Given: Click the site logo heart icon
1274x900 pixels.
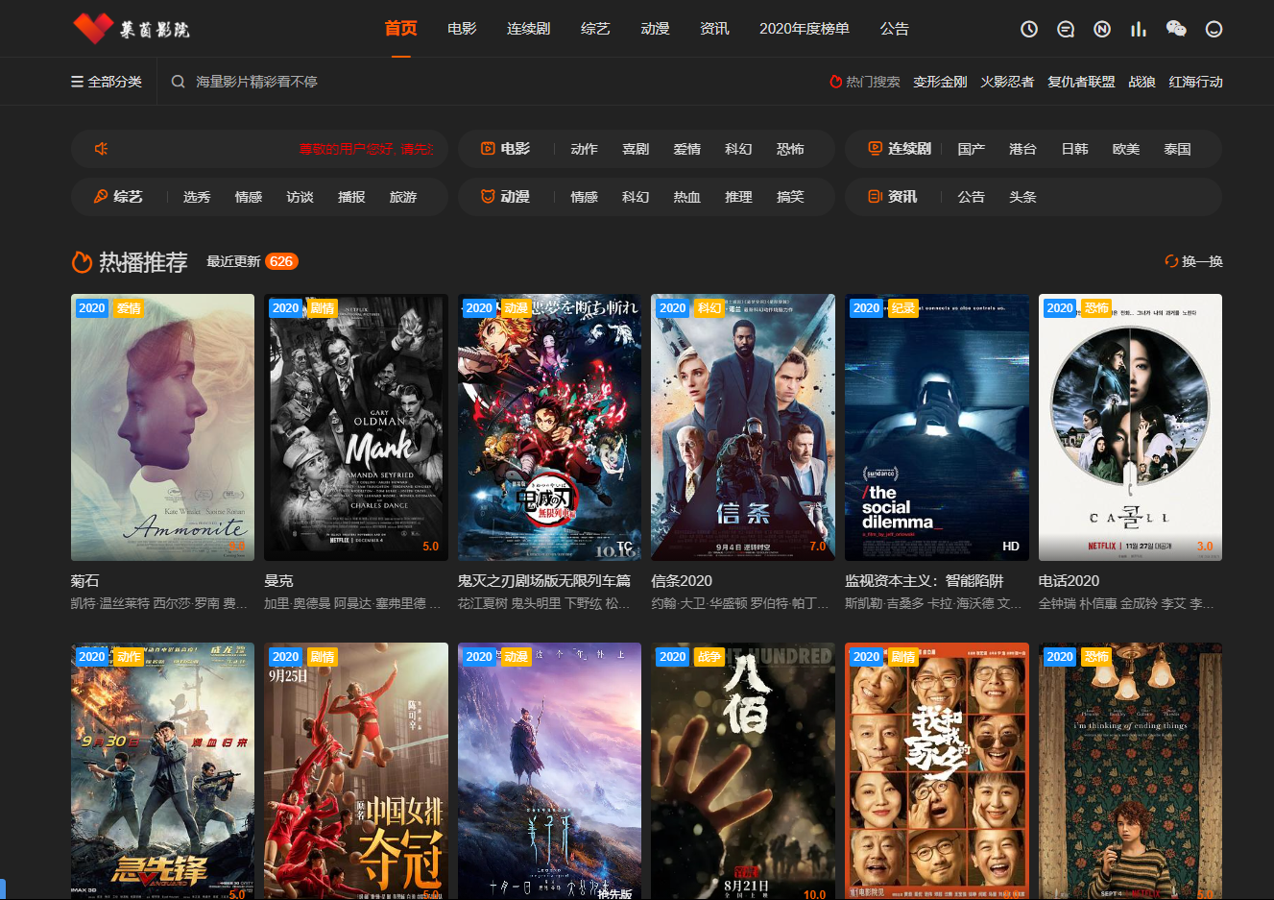Looking at the screenshot, I should [x=93, y=28].
